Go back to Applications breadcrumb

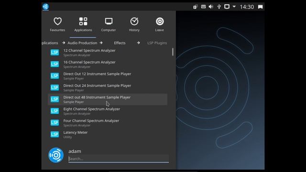tap(50, 43)
